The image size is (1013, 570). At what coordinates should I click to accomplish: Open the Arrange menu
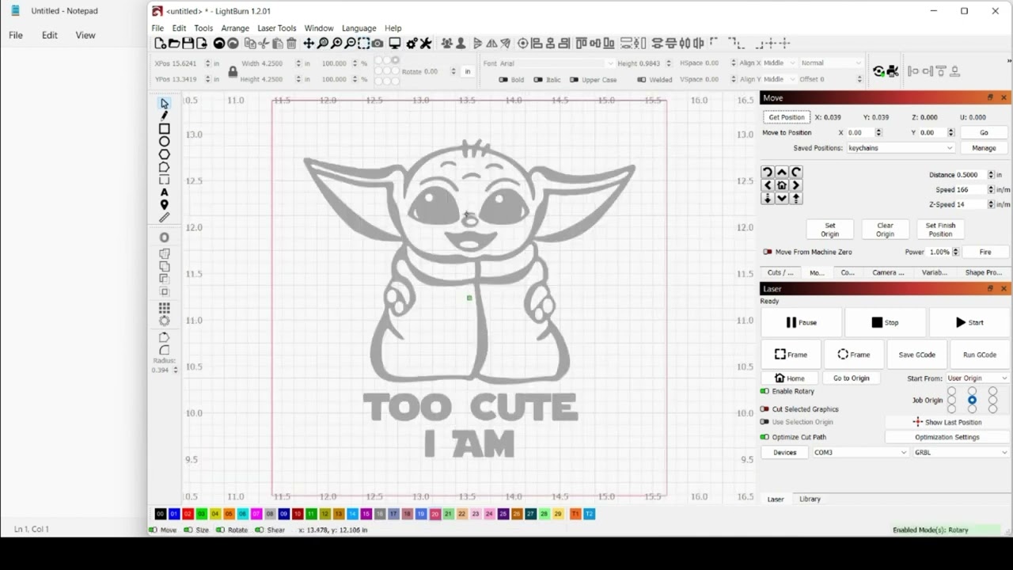coord(235,28)
